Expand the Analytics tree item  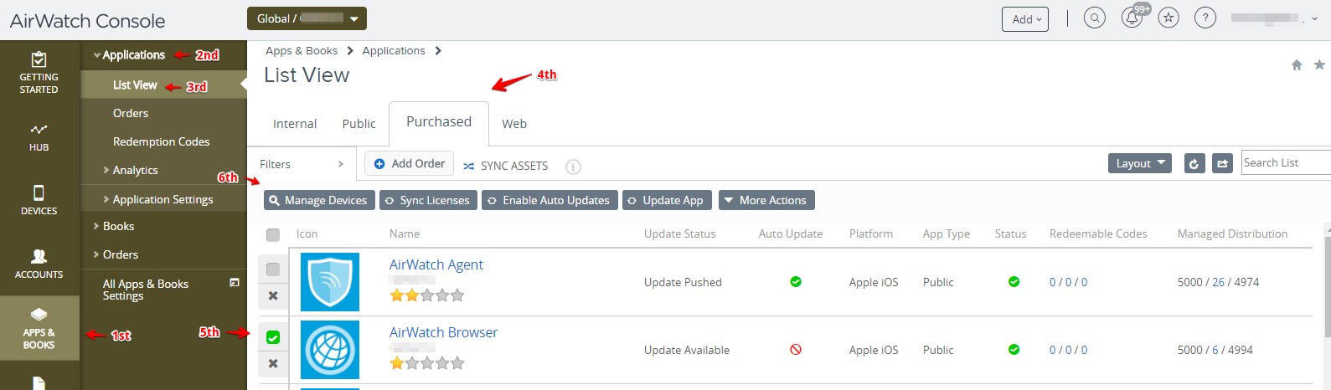click(x=134, y=170)
